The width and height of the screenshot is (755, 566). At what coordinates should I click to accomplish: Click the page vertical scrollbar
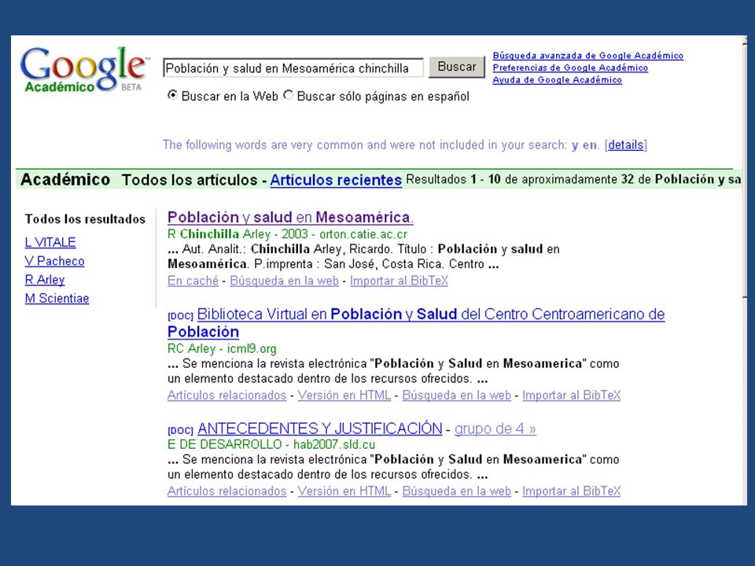(745, 270)
